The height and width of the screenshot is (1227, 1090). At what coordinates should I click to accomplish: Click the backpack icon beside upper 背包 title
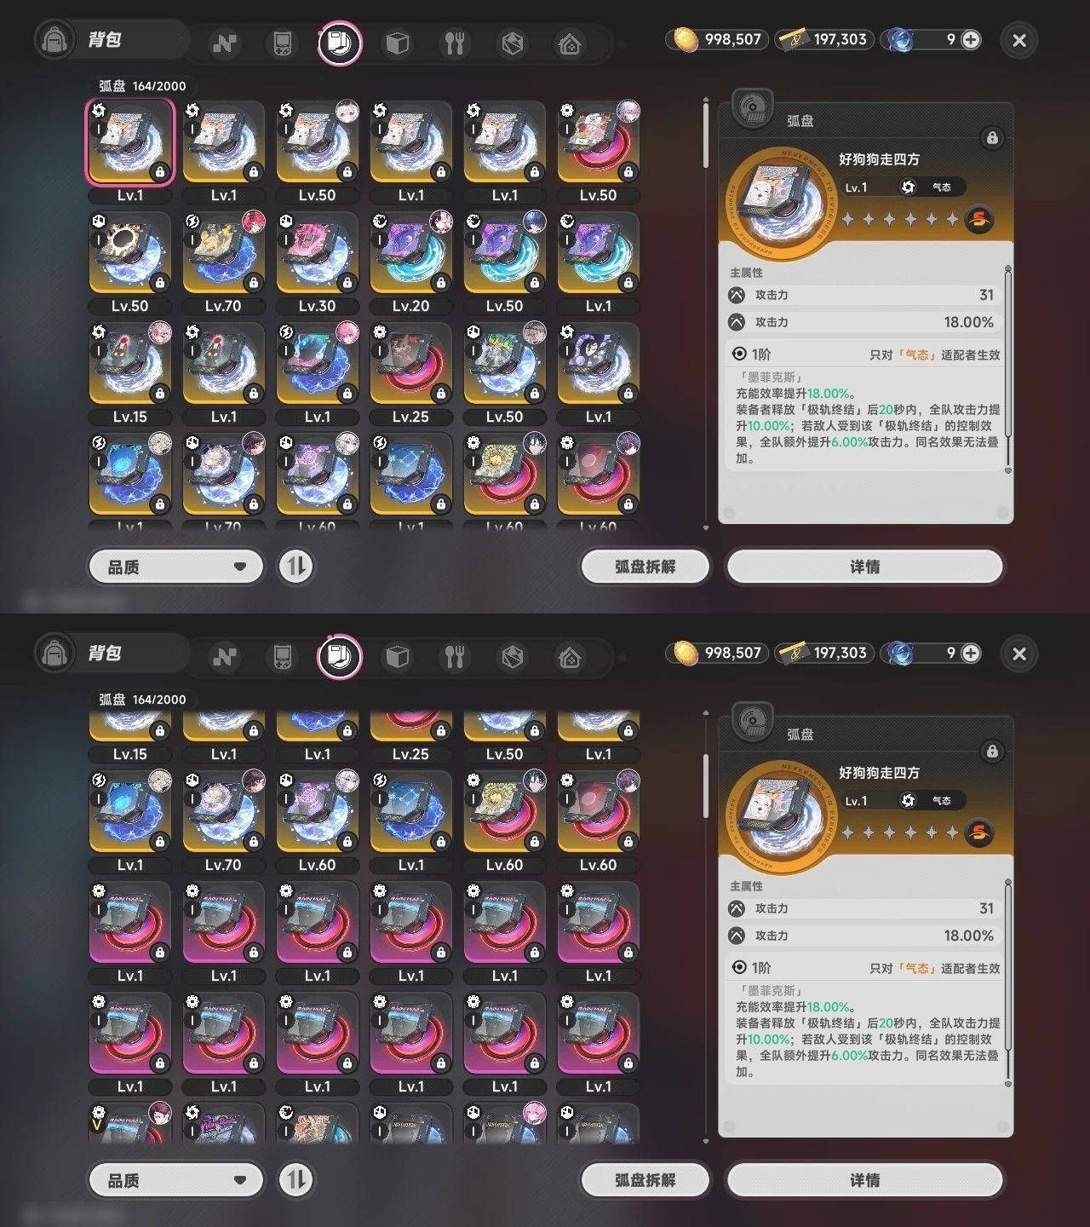coord(54,40)
